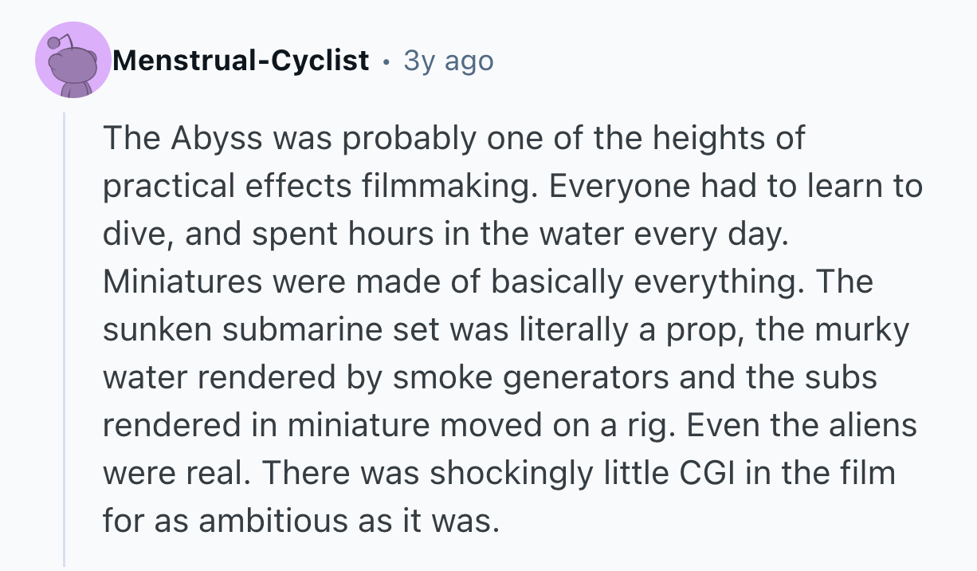Click the purple Snoo avatar icon
The height and width of the screenshot is (571, 977).
tap(73, 61)
